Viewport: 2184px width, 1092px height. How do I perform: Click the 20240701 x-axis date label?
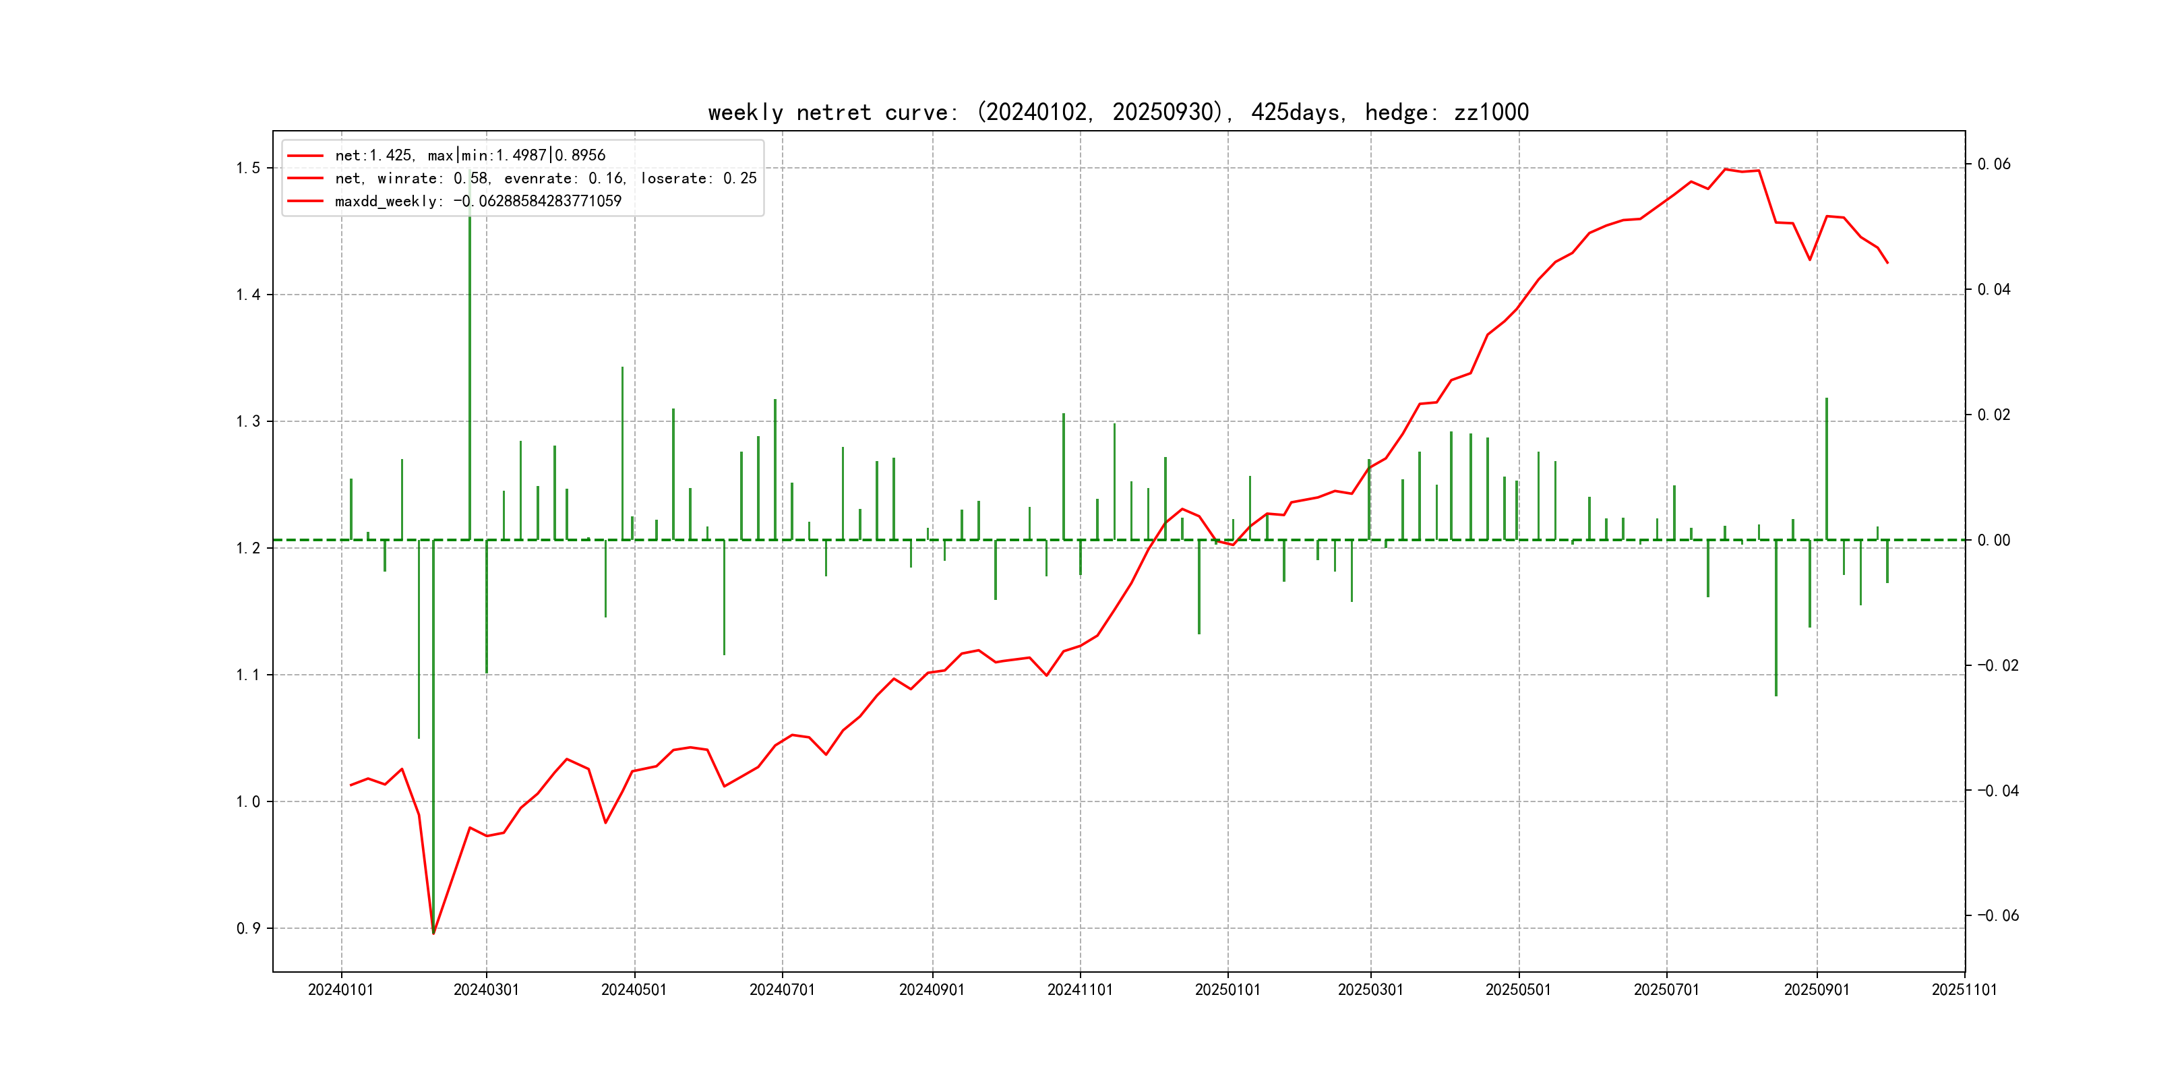pos(782,990)
